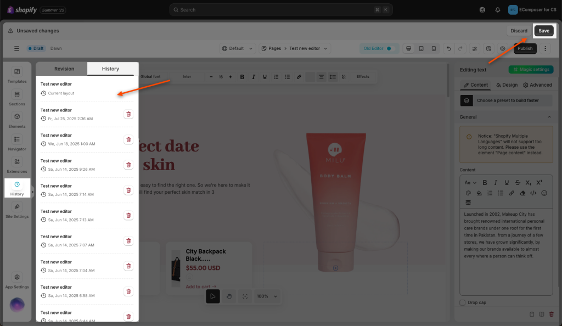
Task: Delete the Jun 14, 2025 9:26 AM history entry
Action: click(x=128, y=165)
